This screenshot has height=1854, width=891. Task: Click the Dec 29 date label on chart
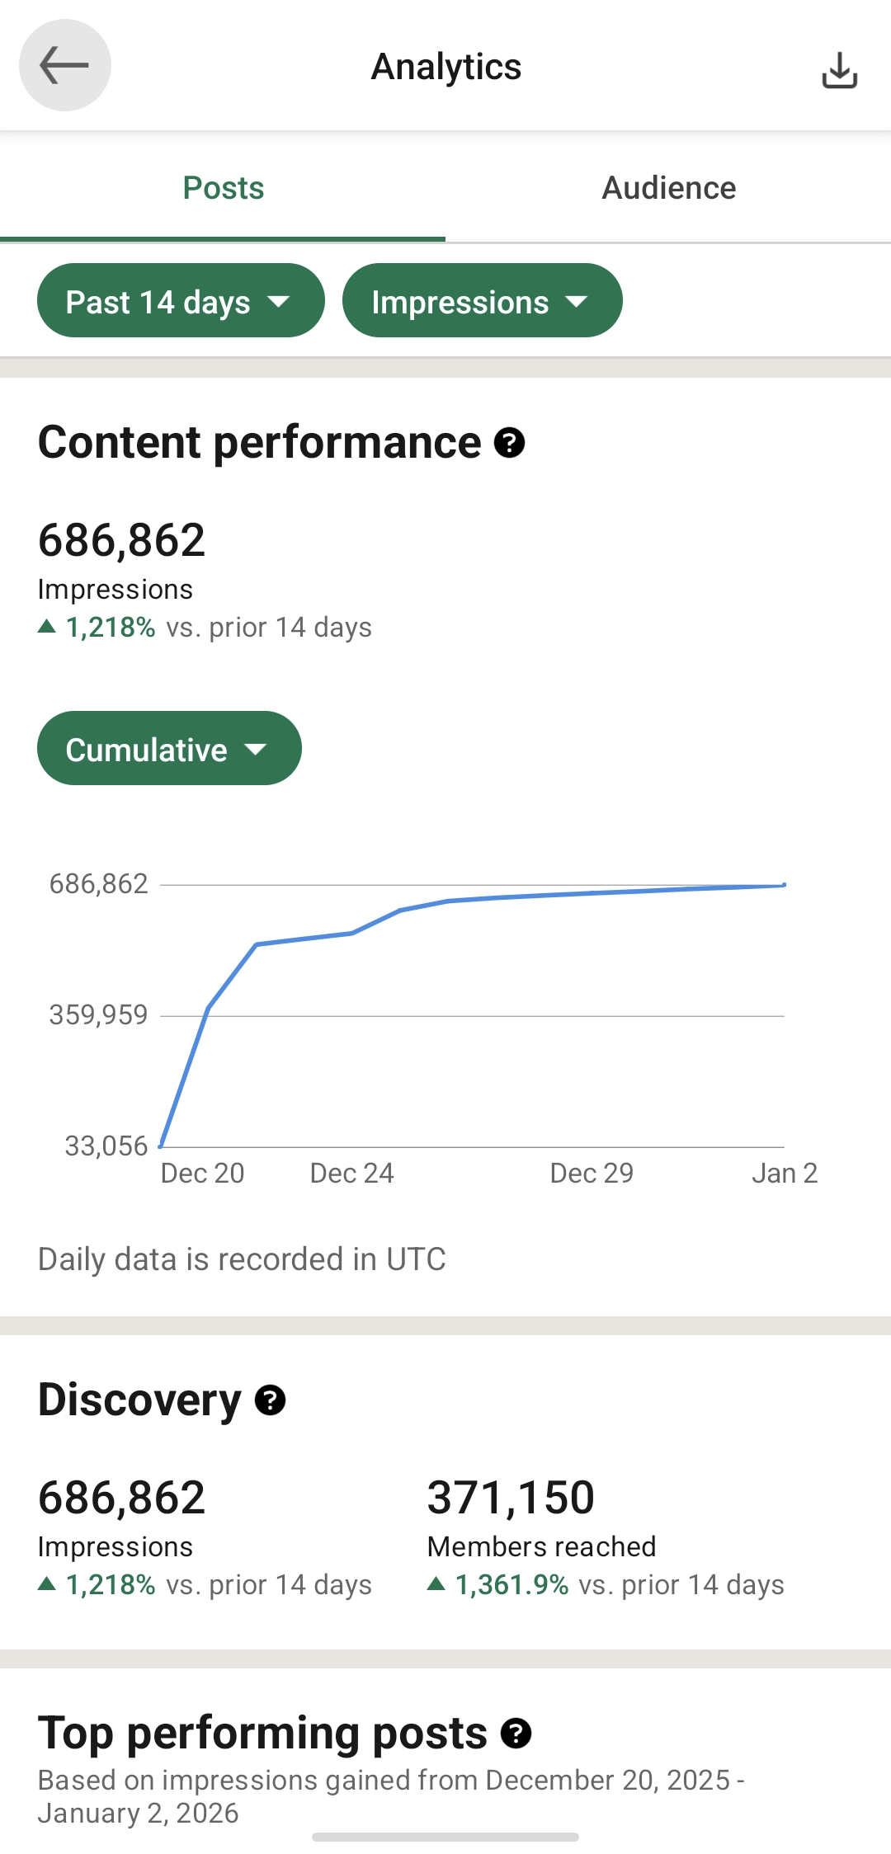(x=592, y=1173)
